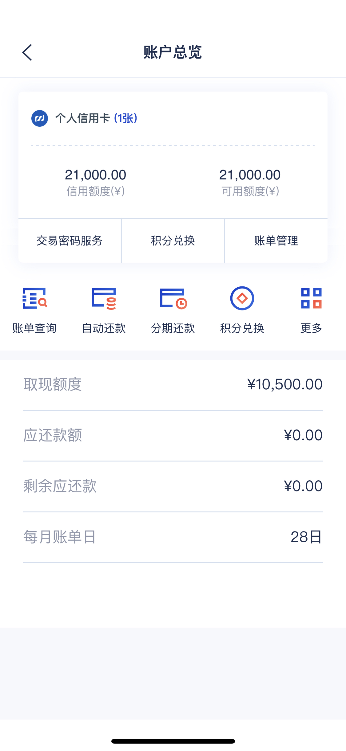346x751 pixels.
Task: Tap the 账户总览 page title
Action: 173,52
